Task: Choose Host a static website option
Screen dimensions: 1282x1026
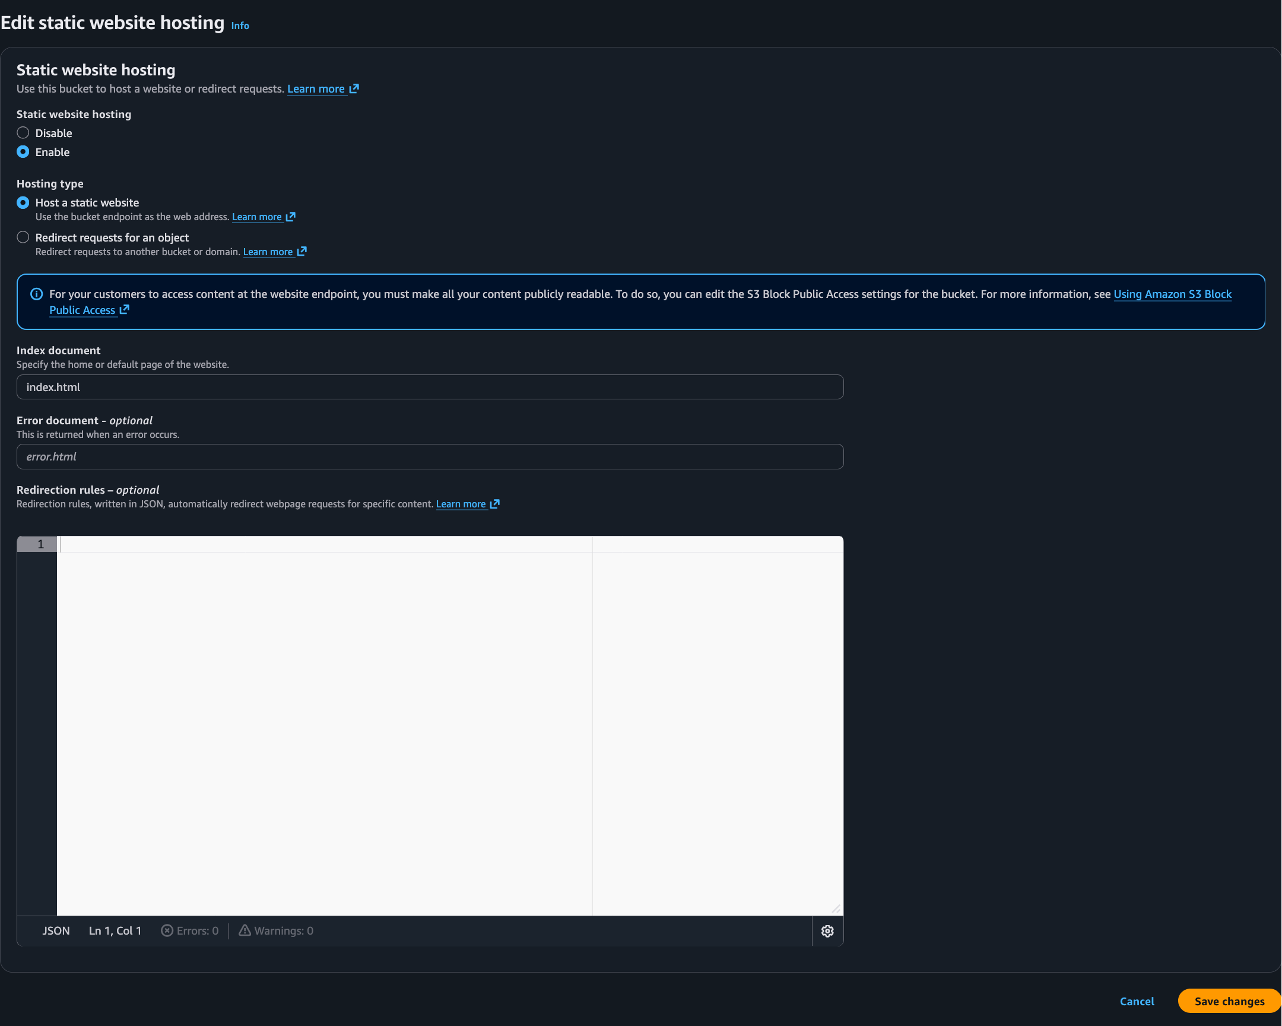Action: click(x=23, y=203)
